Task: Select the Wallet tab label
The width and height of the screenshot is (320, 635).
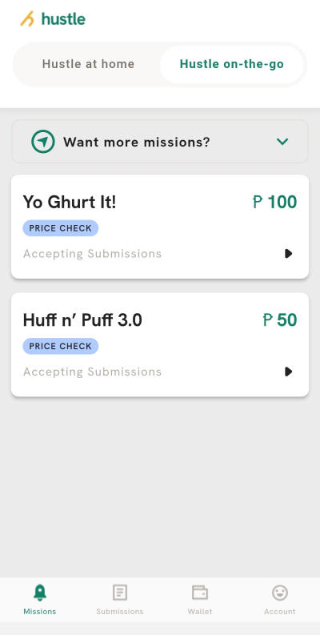Action: point(200,612)
